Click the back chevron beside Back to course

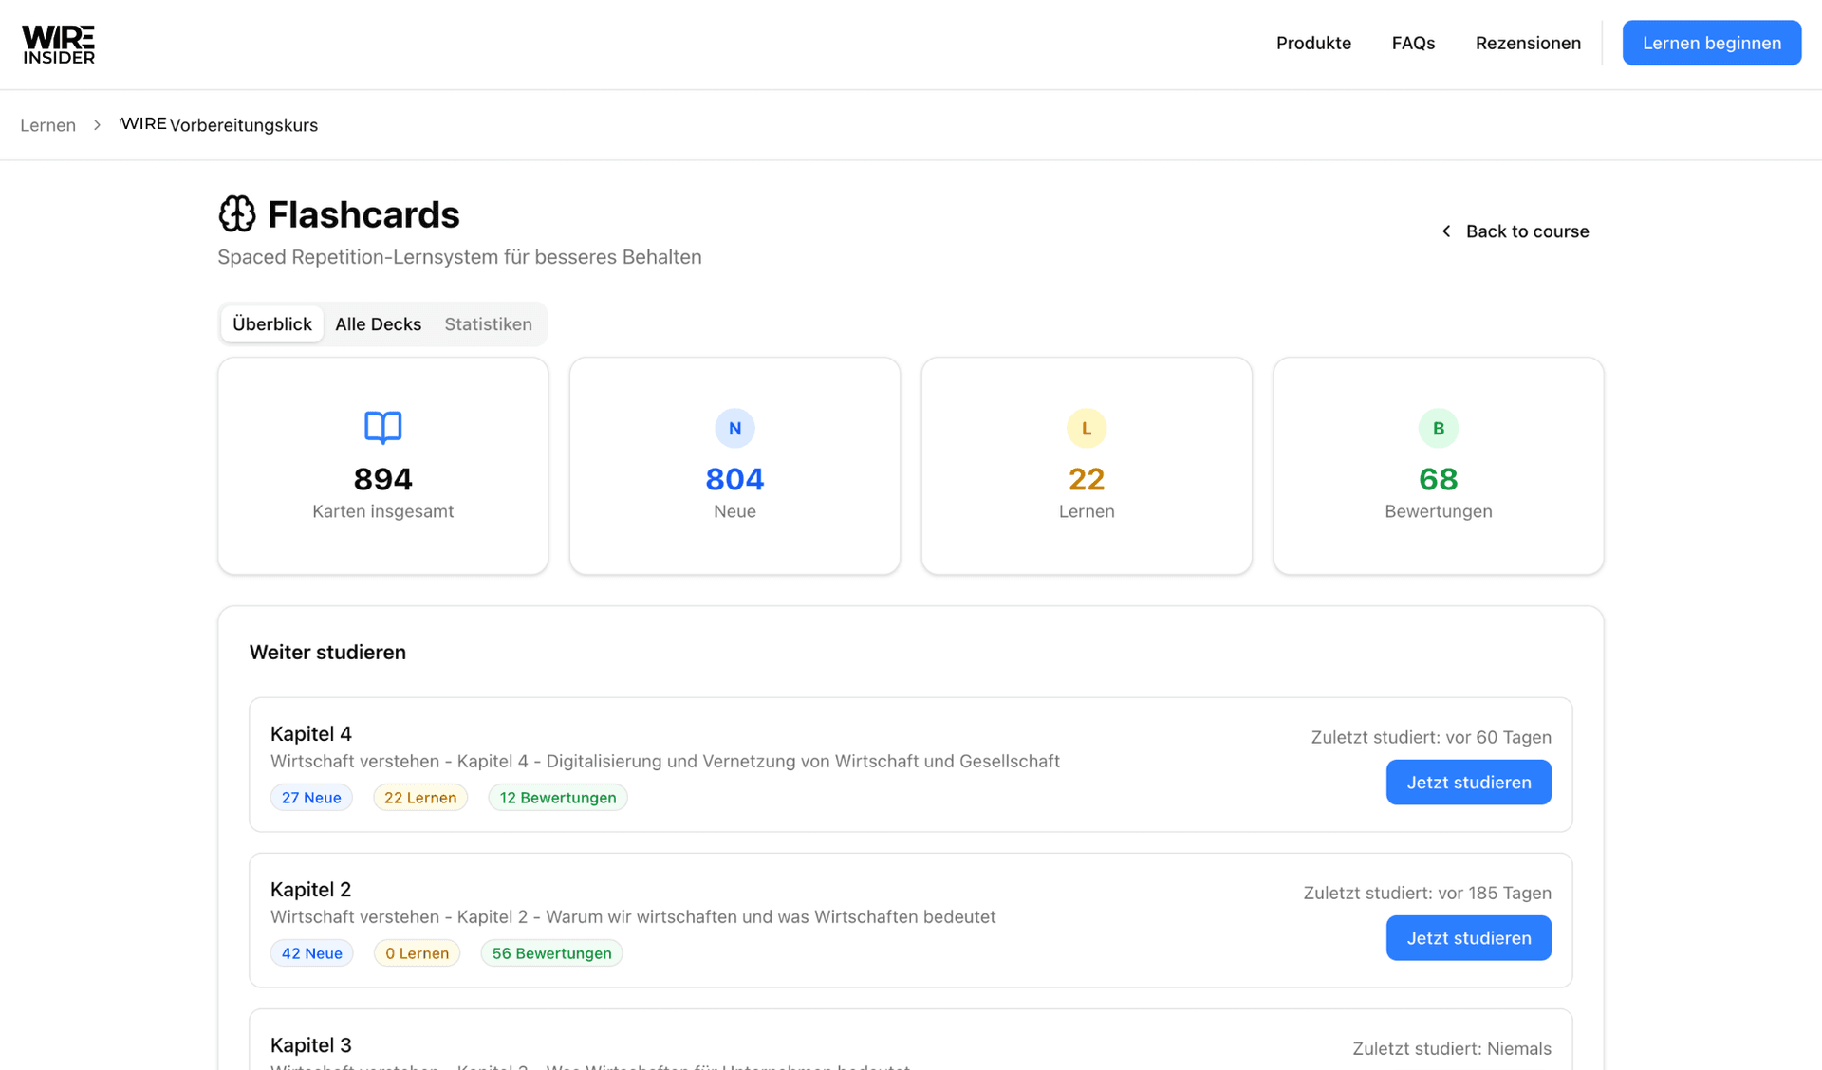tap(1446, 231)
